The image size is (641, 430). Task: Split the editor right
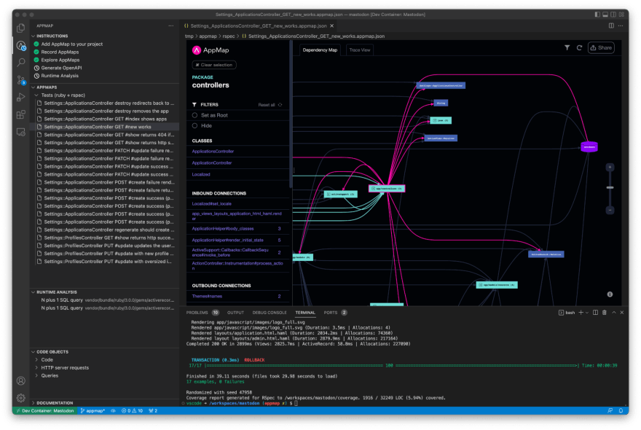[x=611, y=26]
